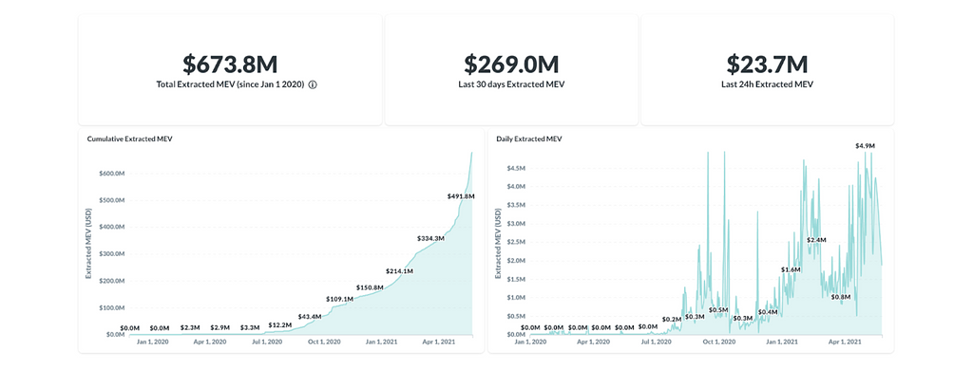Click the Daily Extracted MEV chart title
Image resolution: width=973 pixels, height=369 pixels.
point(528,139)
